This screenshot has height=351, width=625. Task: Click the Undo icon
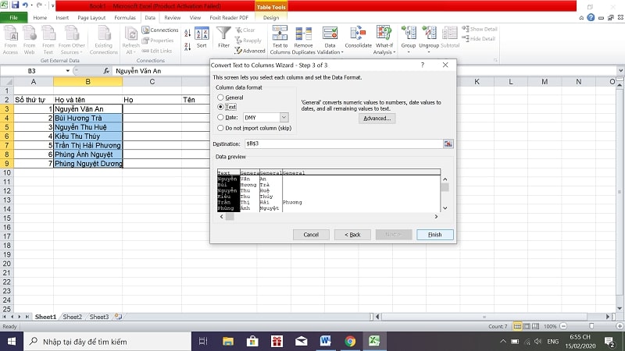[25, 5]
